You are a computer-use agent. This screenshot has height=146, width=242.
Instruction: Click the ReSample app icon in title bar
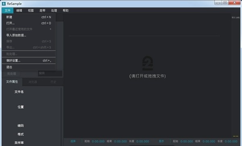click(x=4, y=4)
